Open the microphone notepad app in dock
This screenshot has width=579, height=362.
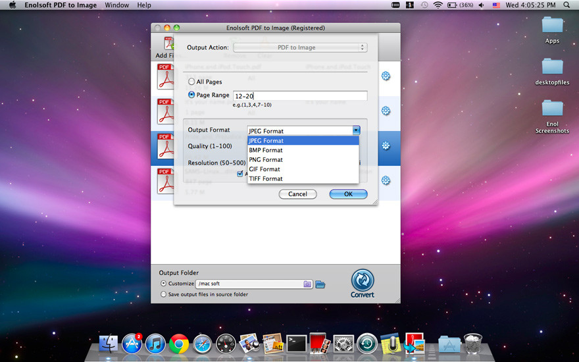click(391, 343)
